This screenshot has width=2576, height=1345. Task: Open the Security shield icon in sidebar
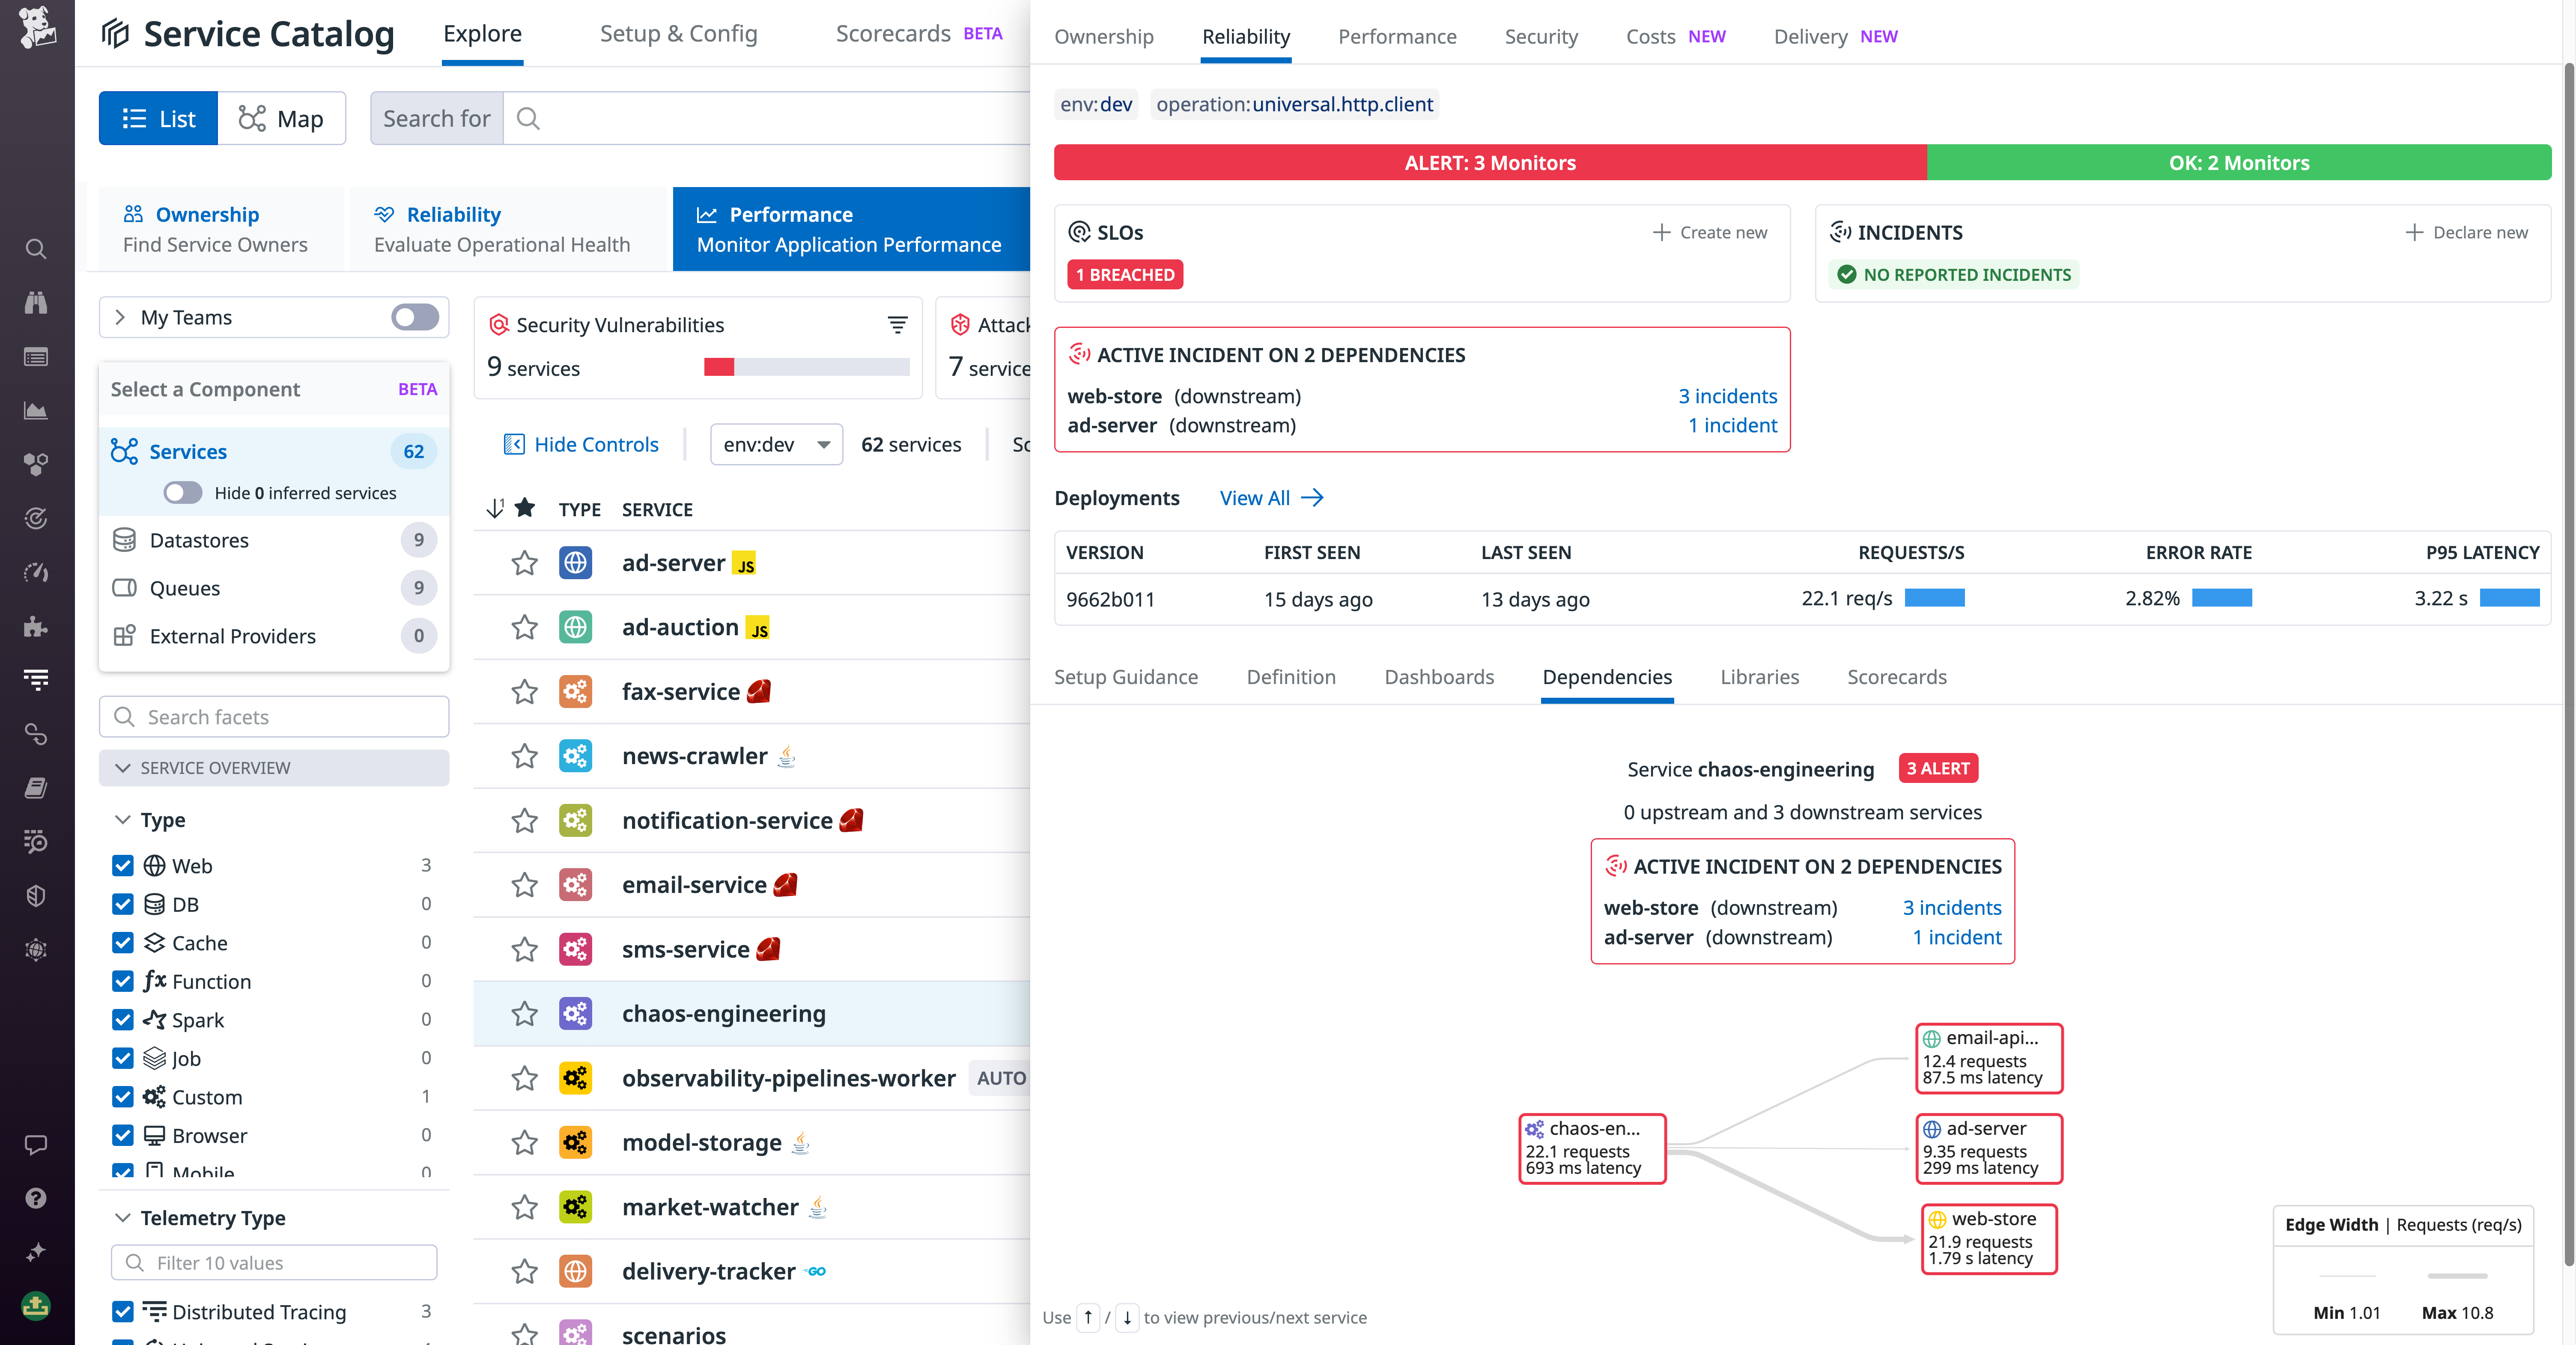click(36, 895)
